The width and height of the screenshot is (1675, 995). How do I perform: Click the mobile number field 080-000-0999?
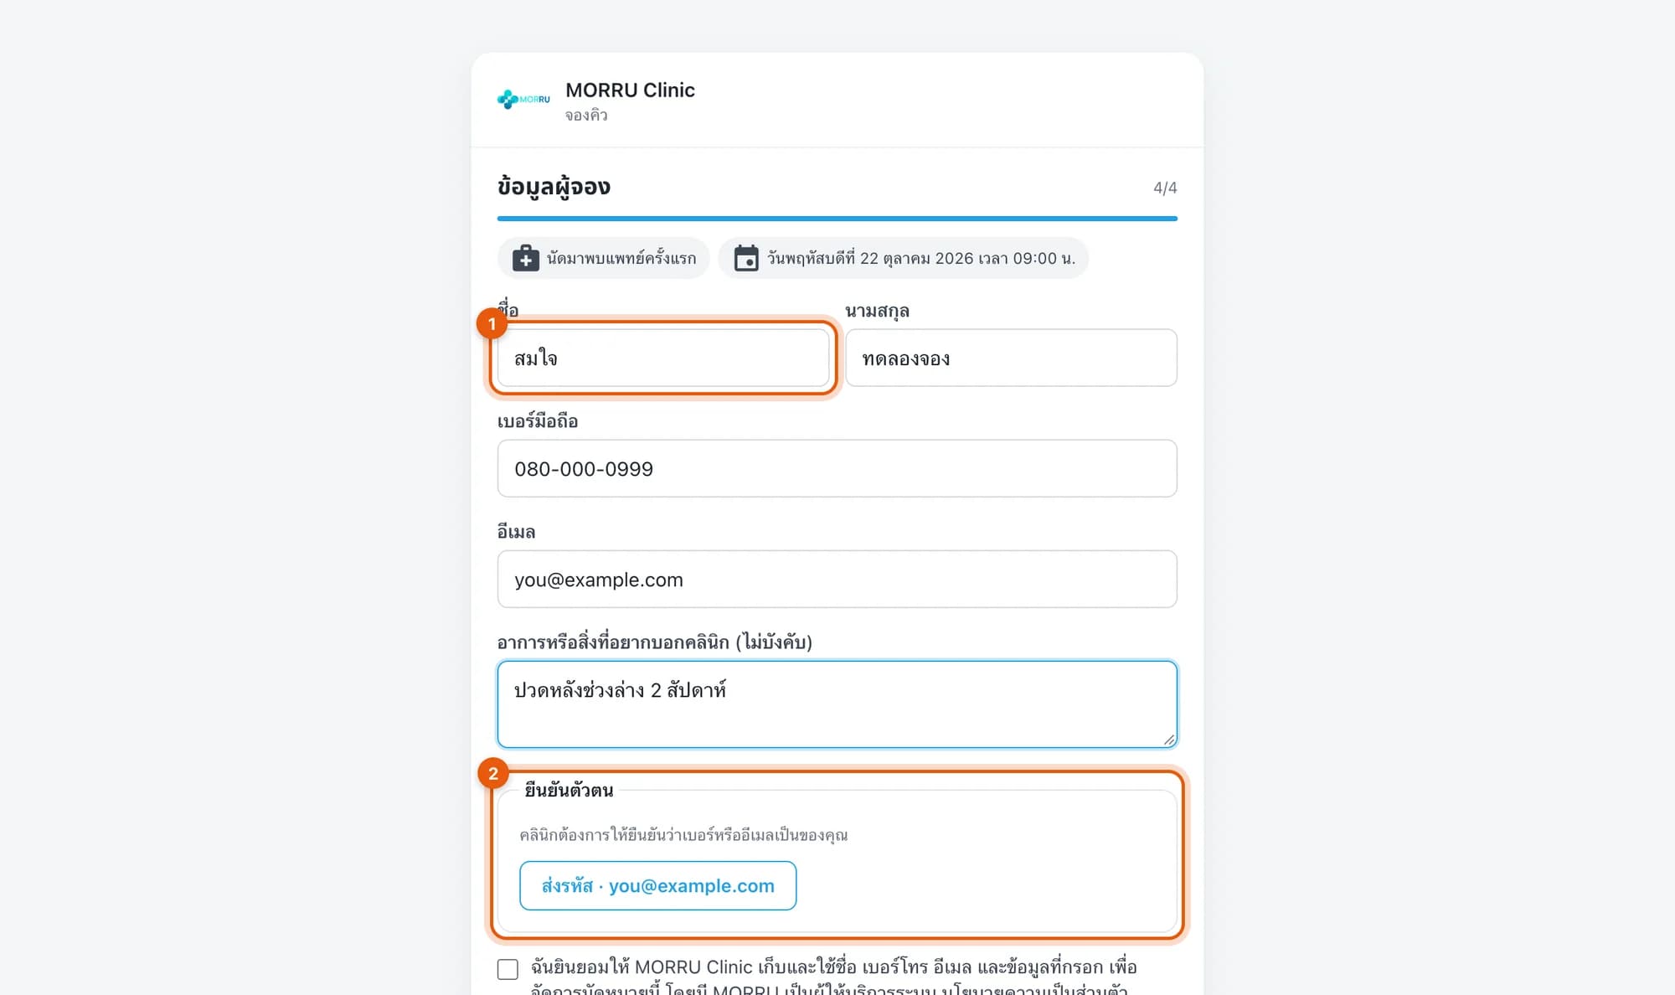pos(837,468)
